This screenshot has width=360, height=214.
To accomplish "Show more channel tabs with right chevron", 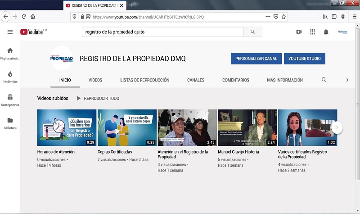I will click(347, 80).
